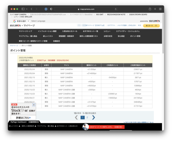Image resolution: width=172 pixels, height=141 pixels.
Task: Switch site language to 中文
Action: pos(139,25)
